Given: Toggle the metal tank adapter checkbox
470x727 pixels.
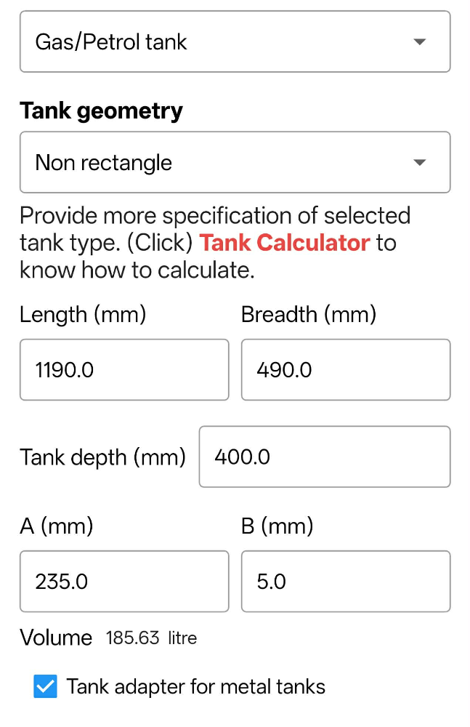Looking at the screenshot, I should pos(45,686).
